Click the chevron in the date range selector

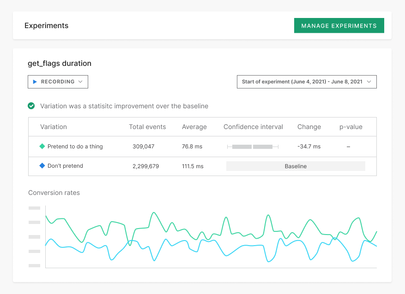point(369,82)
